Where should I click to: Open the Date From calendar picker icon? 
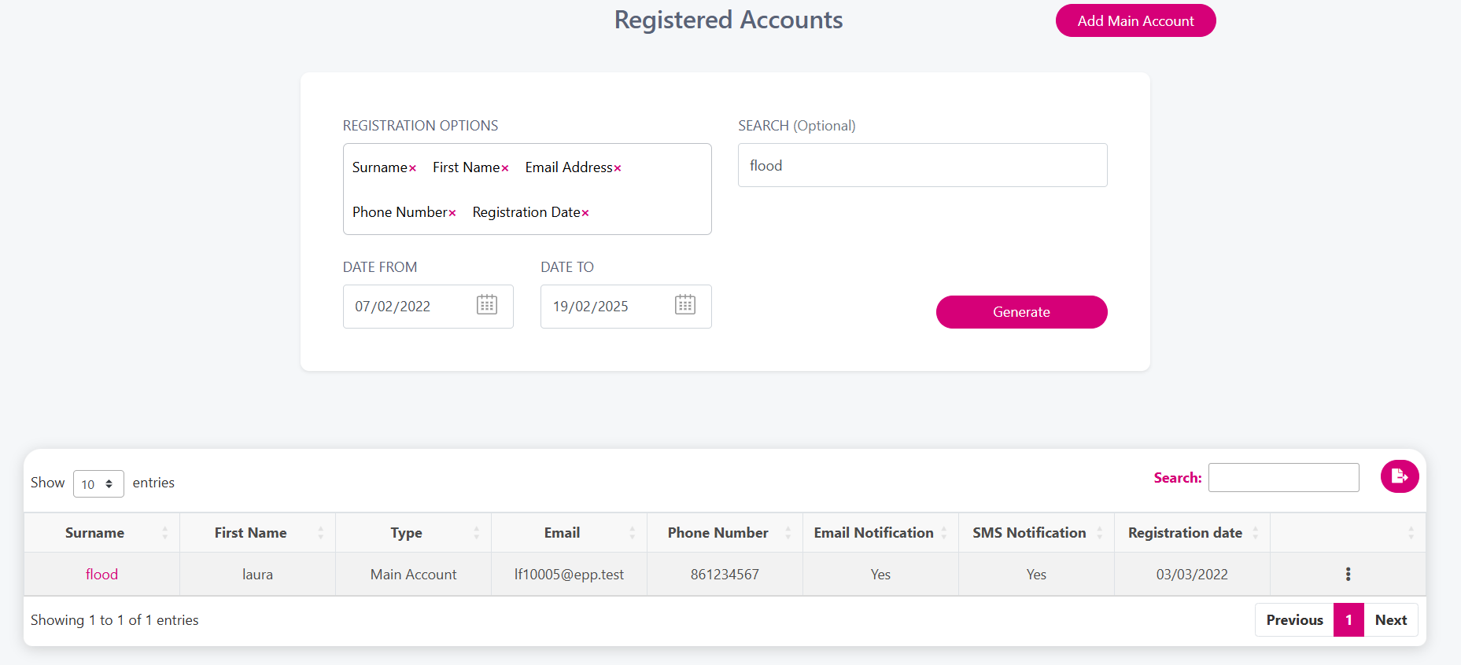pyautogui.click(x=487, y=305)
